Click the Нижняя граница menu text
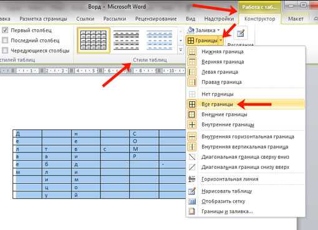 click(223, 52)
